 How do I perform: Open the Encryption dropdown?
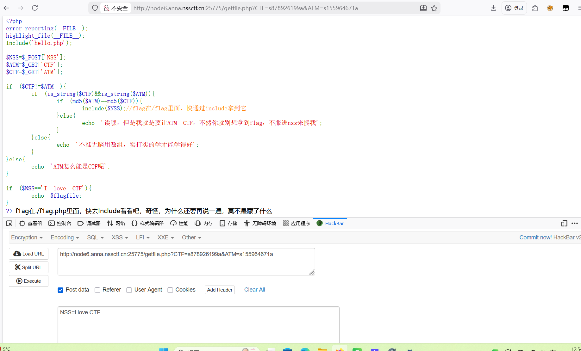click(27, 237)
